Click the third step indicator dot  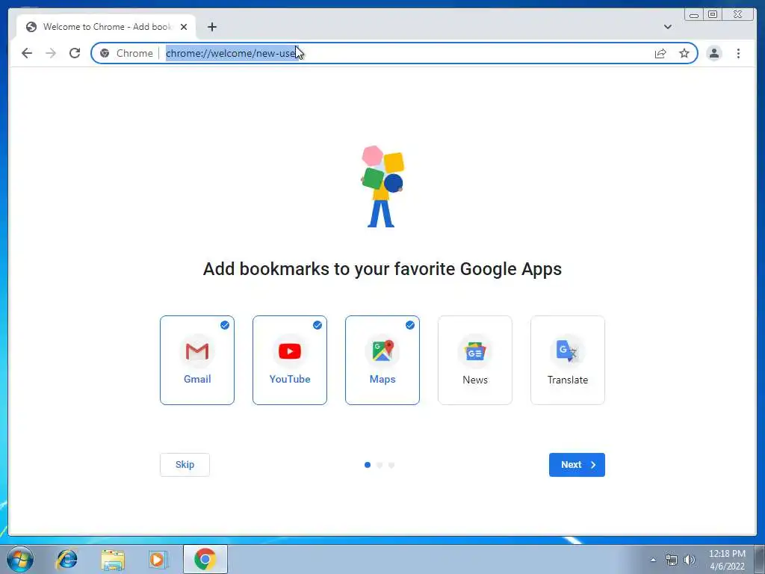[391, 465]
